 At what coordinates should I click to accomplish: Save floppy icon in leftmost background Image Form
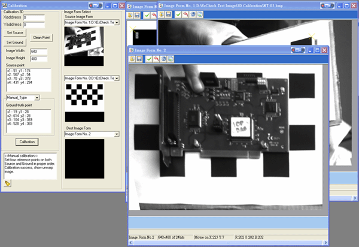[137, 15]
